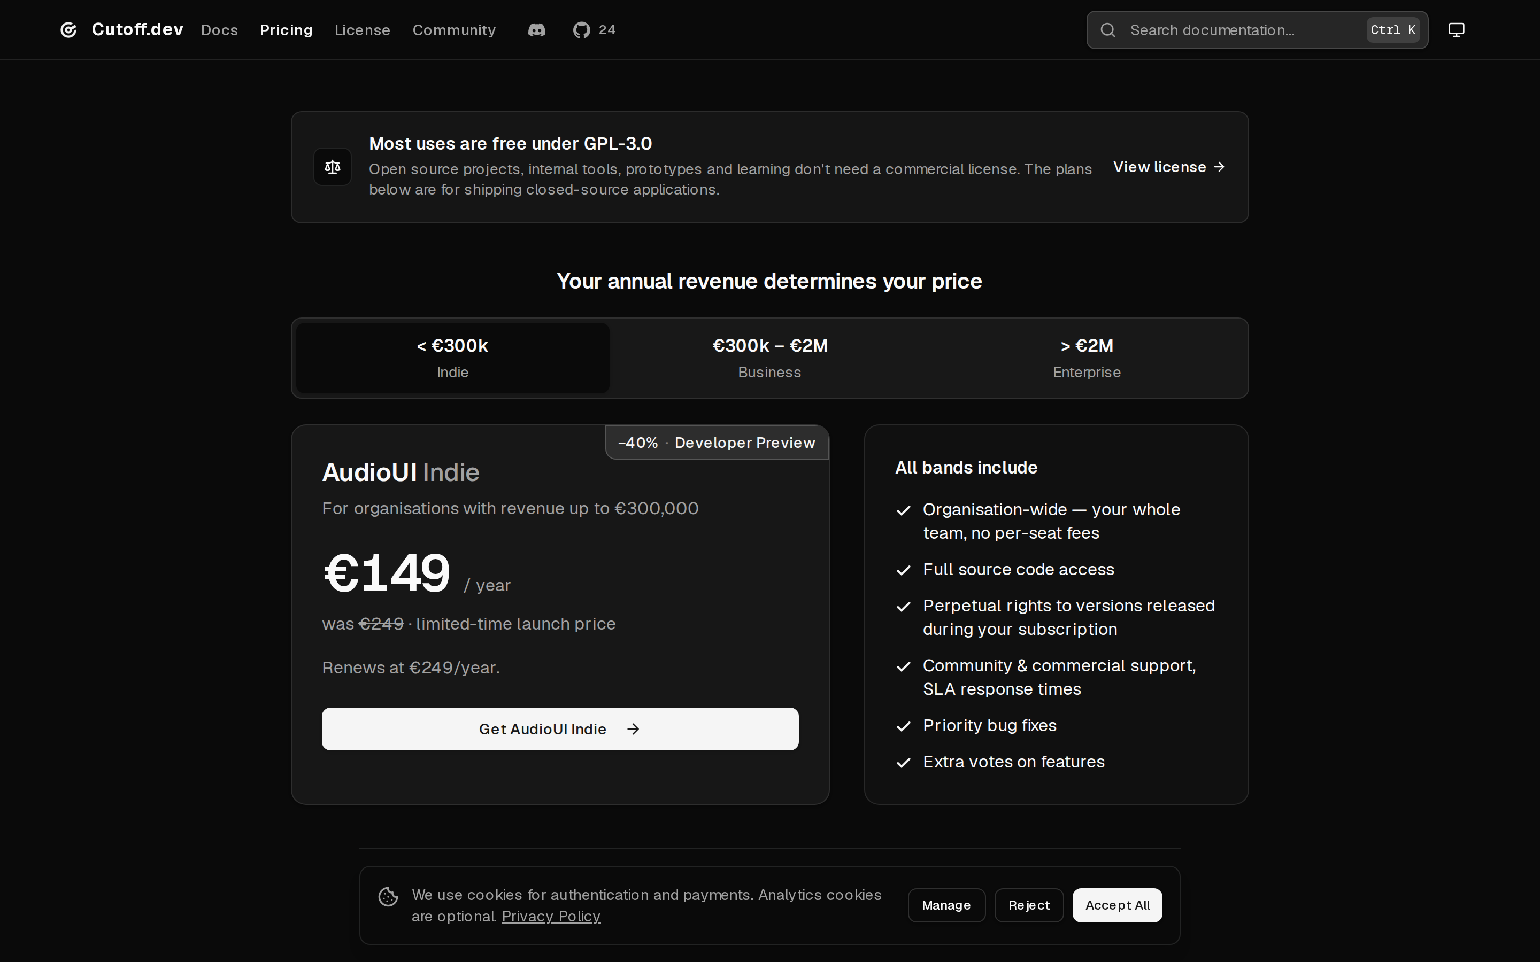Click 'For organisations with revenue up to €300,000'
This screenshot has height=962, width=1540.
click(x=510, y=508)
